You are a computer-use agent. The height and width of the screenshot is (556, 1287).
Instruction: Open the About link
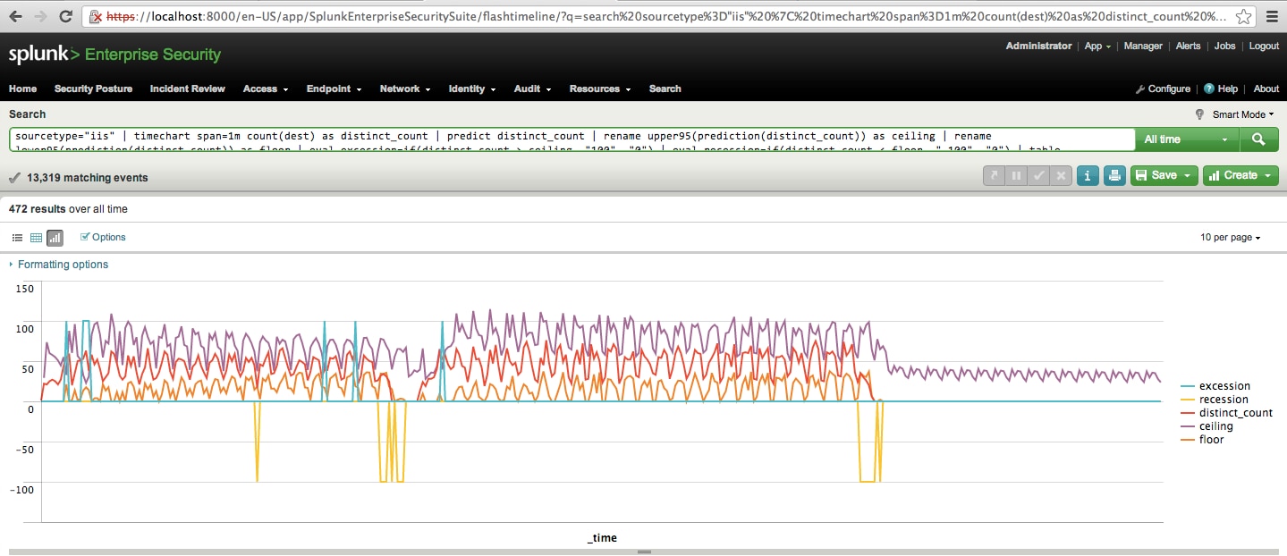[1266, 88]
